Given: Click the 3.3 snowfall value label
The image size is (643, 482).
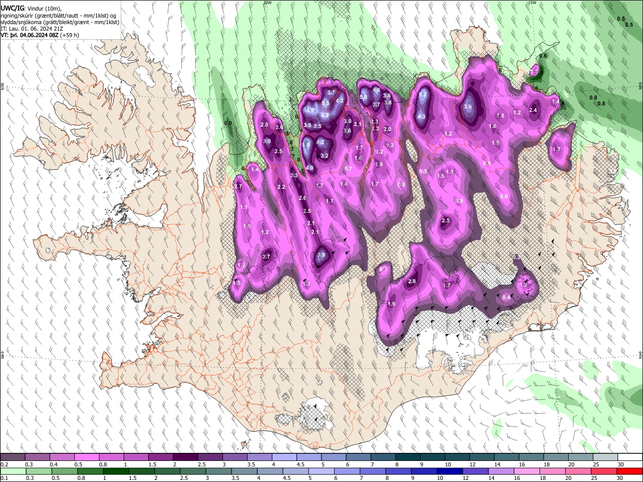Looking at the screenshot, I should [x=294, y=175].
